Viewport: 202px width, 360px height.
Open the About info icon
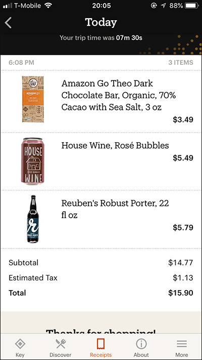(x=141, y=344)
